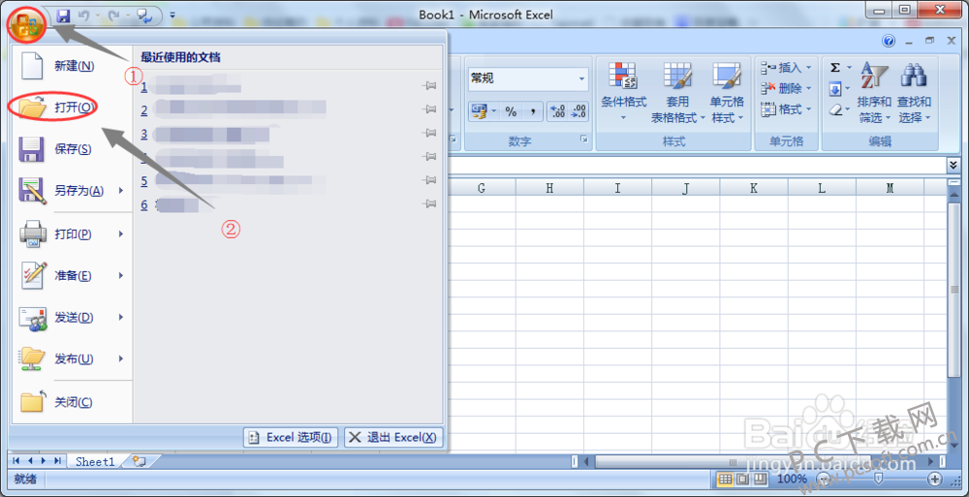
Task: Switch to the Sheet1 tab
Action: tap(95, 461)
